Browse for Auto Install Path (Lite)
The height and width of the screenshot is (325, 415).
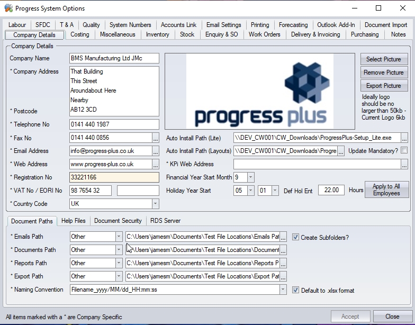[404, 138]
